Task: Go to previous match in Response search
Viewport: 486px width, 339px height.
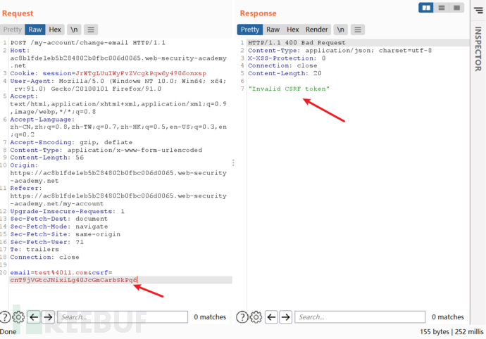Action: (x=271, y=317)
